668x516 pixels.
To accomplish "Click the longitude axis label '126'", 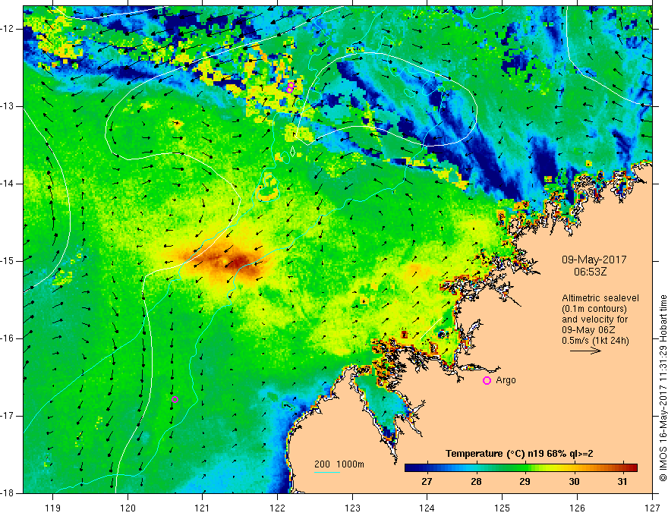I will point(577,508).
